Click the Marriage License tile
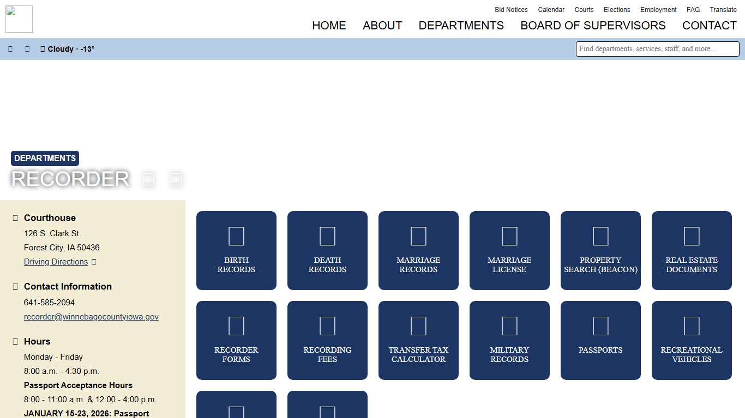The image size is (745, 418). tap(509, 250)
